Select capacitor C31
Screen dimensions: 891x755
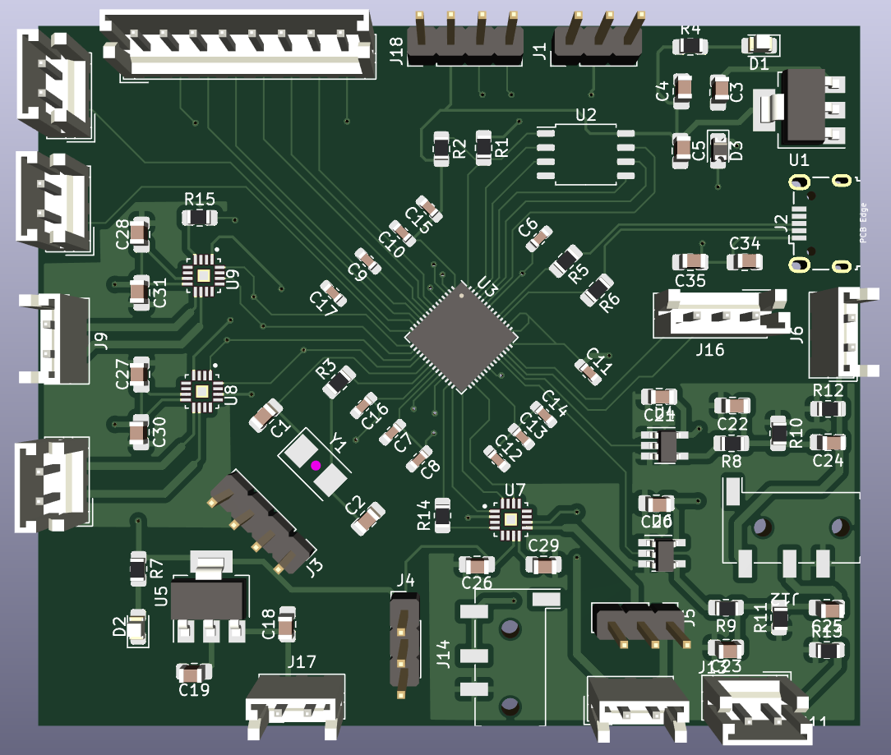pyautogui.click(x=140, y=292)
